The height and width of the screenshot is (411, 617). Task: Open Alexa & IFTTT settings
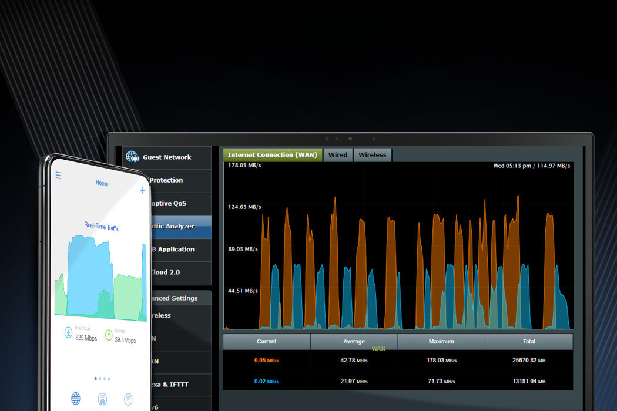(x=170, y=385)
